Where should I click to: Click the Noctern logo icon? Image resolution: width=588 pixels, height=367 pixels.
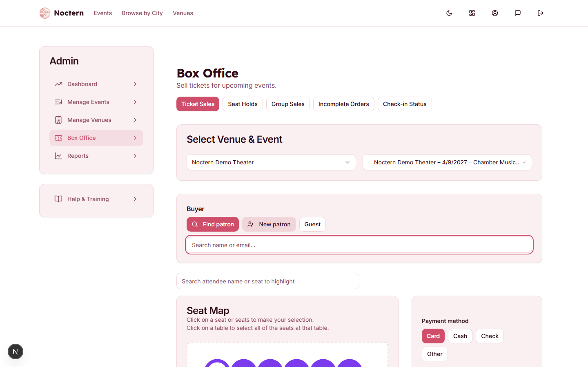click(x=45, y=13)
